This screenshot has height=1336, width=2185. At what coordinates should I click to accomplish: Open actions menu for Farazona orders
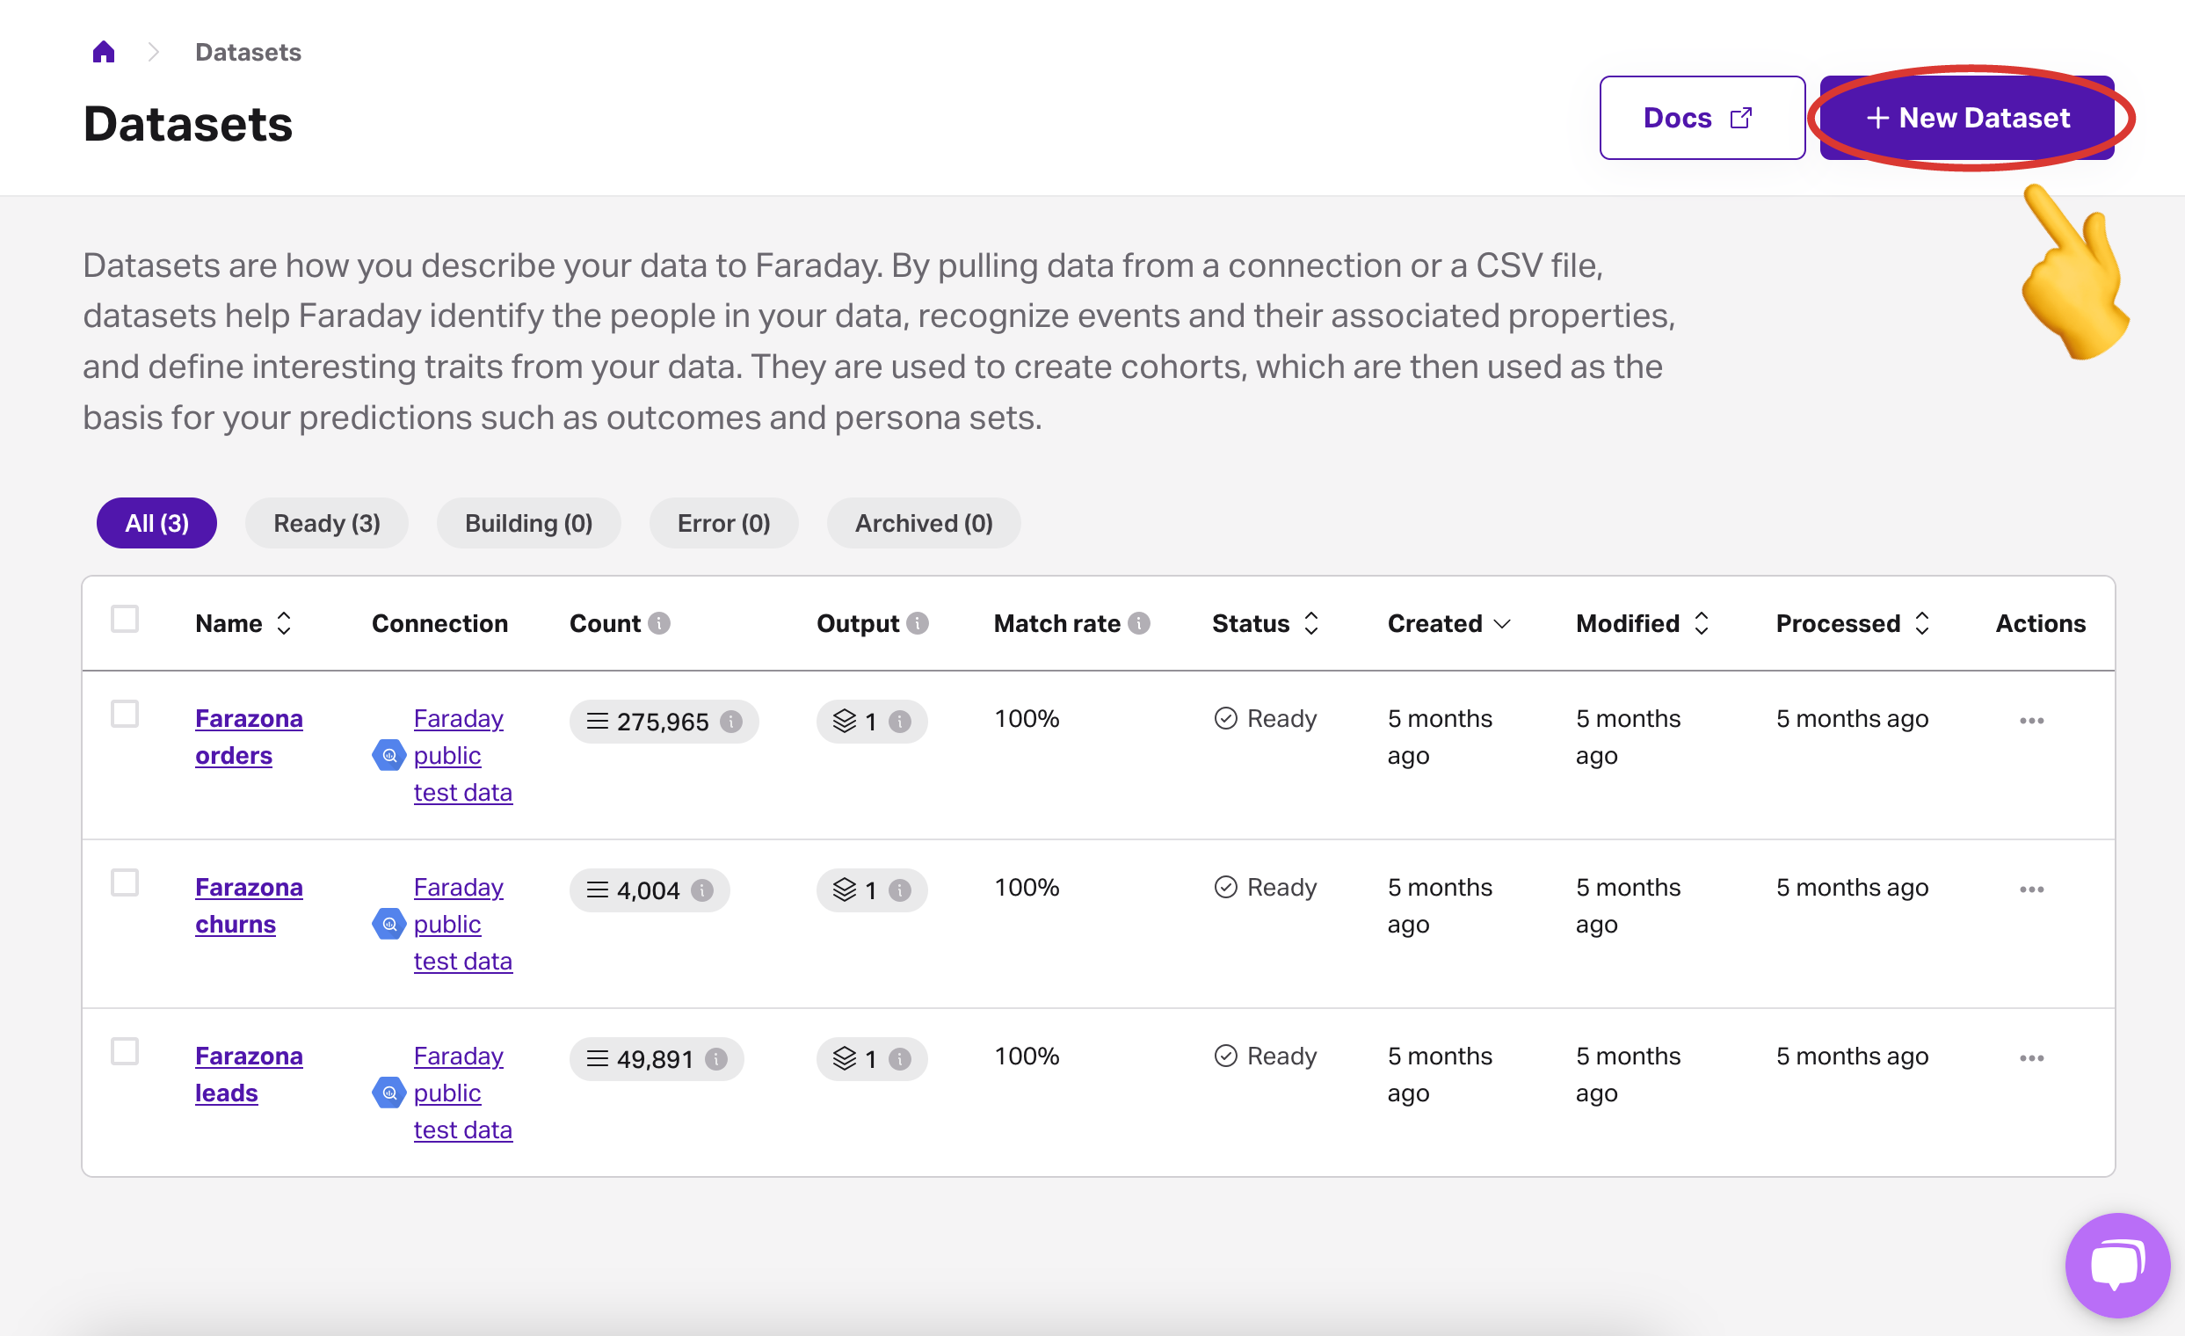pyautogui.click(x=2030, y=721)
